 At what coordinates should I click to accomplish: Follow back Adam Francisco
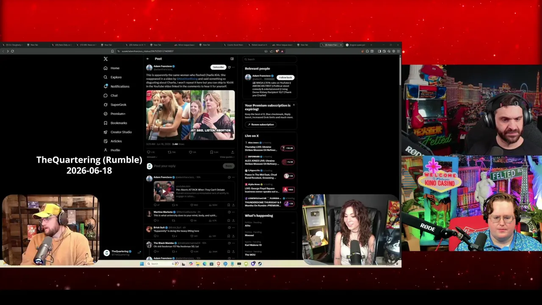click(285, 78)
